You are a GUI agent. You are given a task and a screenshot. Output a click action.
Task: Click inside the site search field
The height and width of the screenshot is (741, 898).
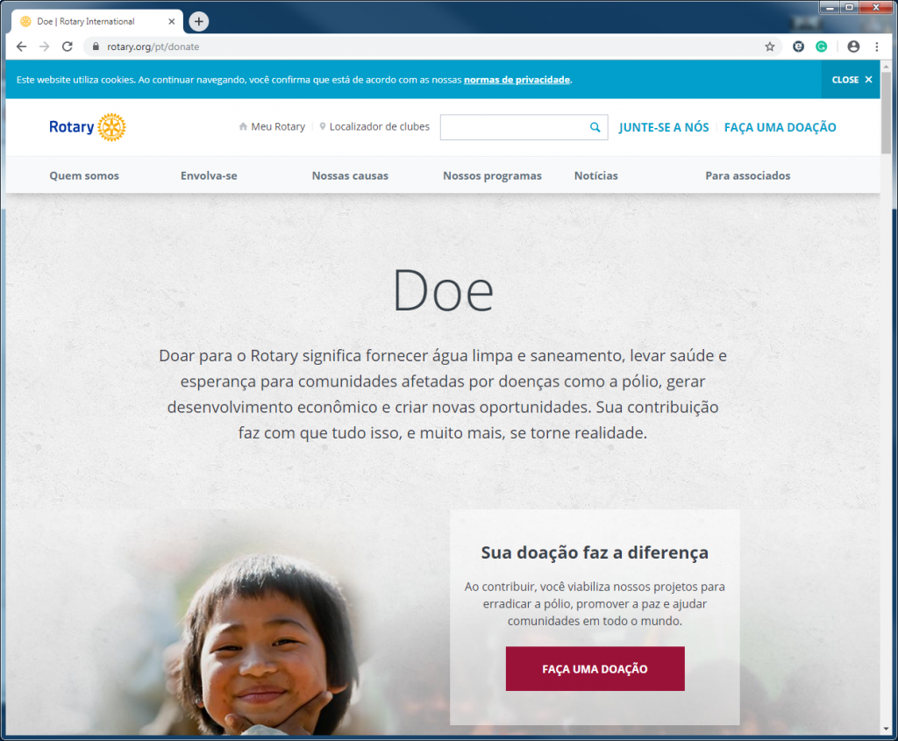coord(514,127)
